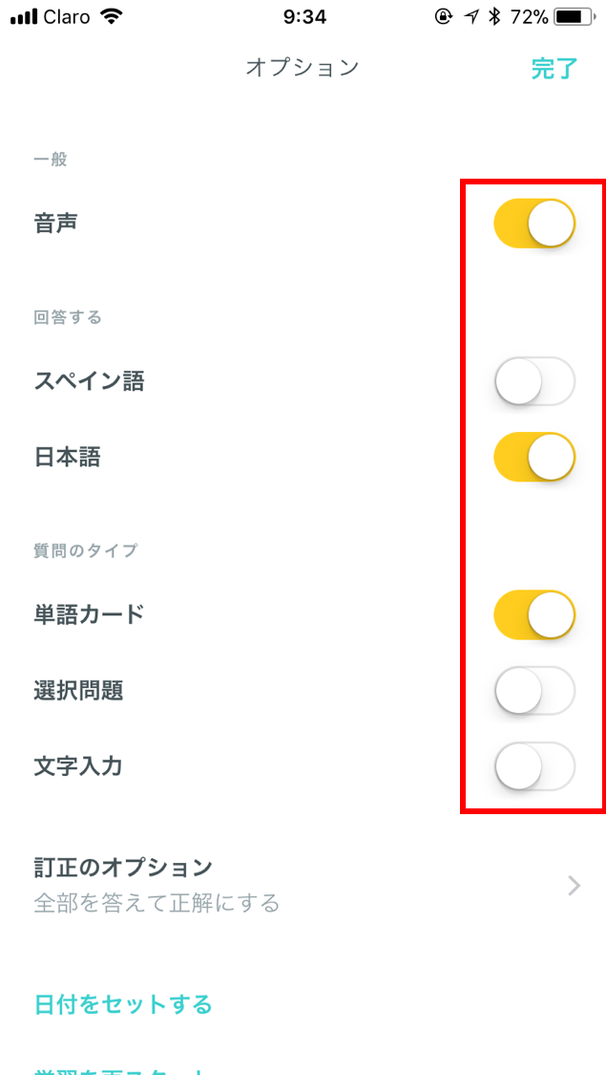
Task: Switch off 単語カード question type
Action: pos(534,614)
